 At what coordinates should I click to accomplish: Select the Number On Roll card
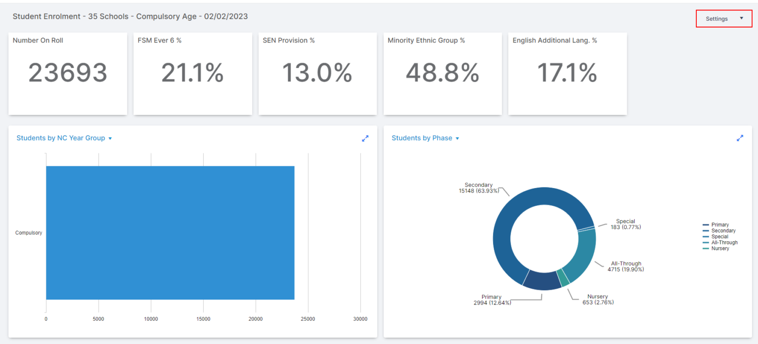(68, 74)
